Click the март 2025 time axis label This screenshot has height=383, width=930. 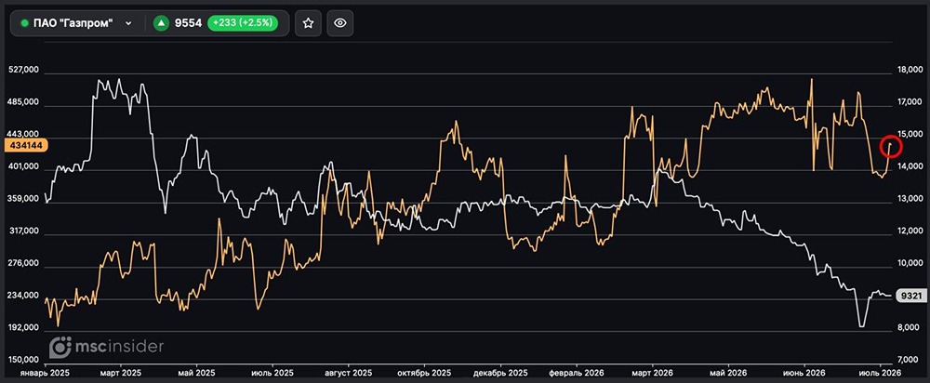coord(121,373)
